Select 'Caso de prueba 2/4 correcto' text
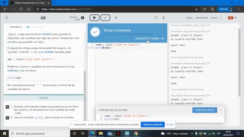Screen dimensions: 244x137 pos(187,89)
